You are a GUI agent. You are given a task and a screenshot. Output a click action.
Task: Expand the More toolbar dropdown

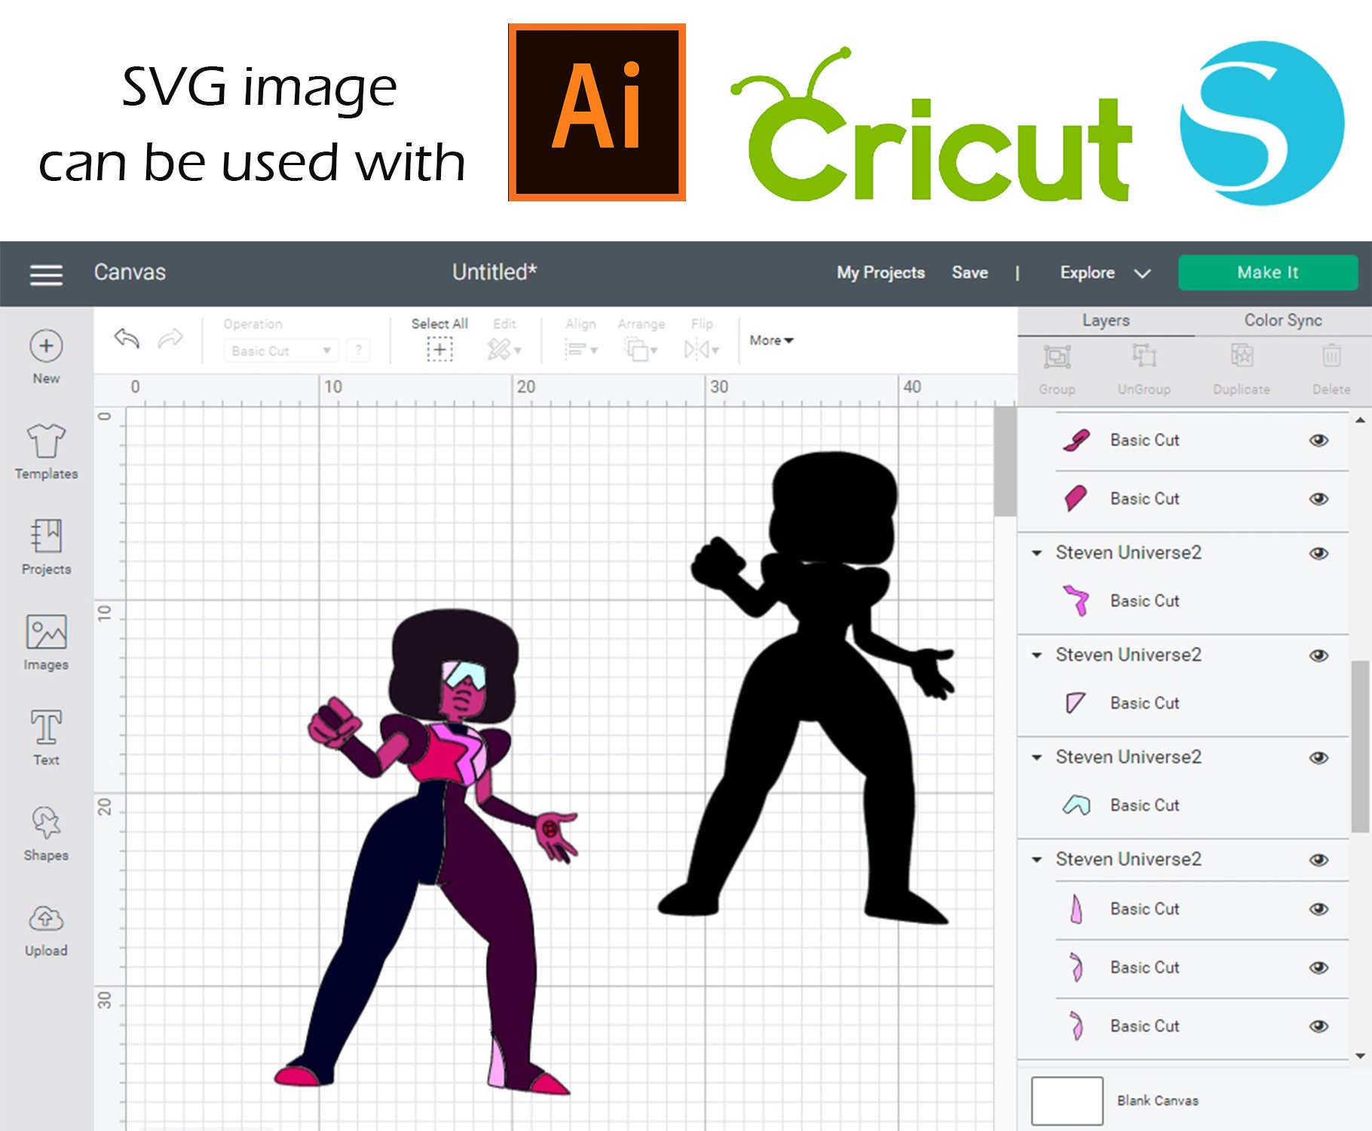[771, 341]
